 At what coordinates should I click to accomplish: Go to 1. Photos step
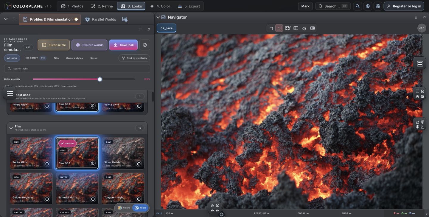click(x=72, y=6)
